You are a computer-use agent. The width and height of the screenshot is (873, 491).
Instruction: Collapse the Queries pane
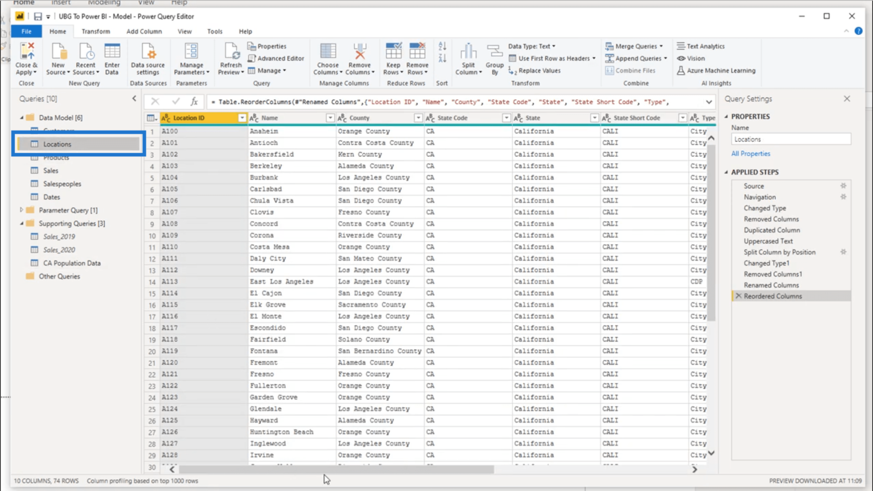134,98
